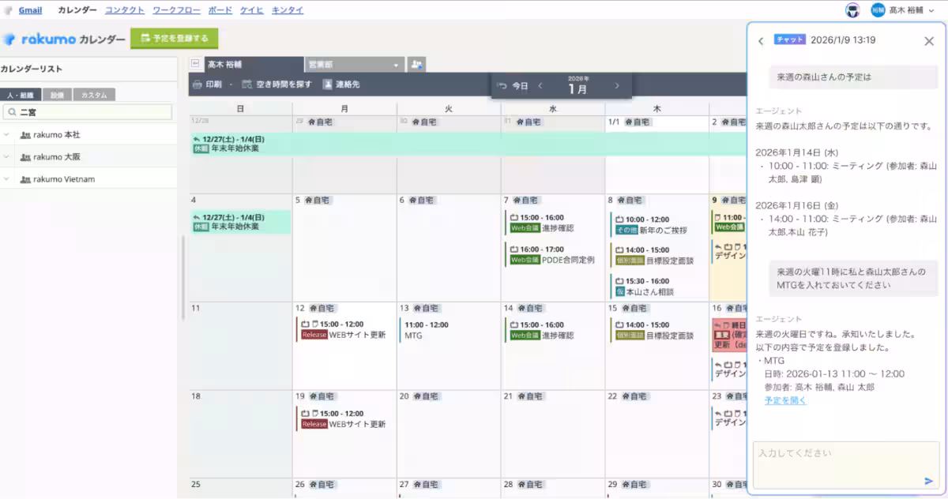Screen dimensions: 948x499
Task: Expand the rakumo 本社 tree item
Action: (7, 135)
